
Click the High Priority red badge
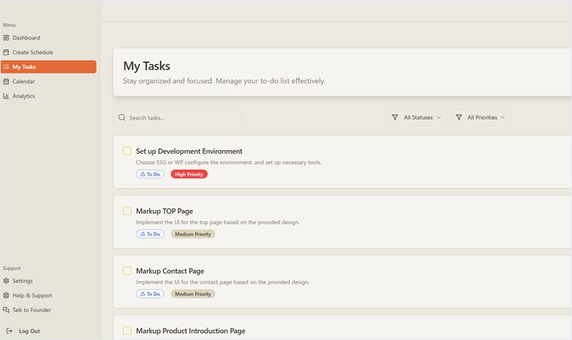189,174
